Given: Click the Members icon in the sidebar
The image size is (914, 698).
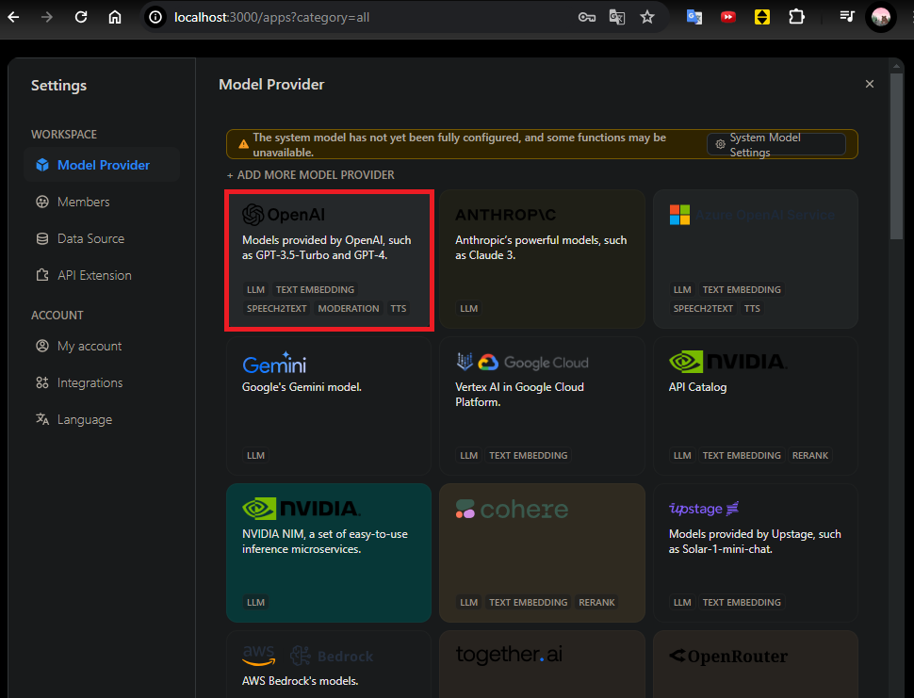Looking at the screenshot, I should point(42,202).
